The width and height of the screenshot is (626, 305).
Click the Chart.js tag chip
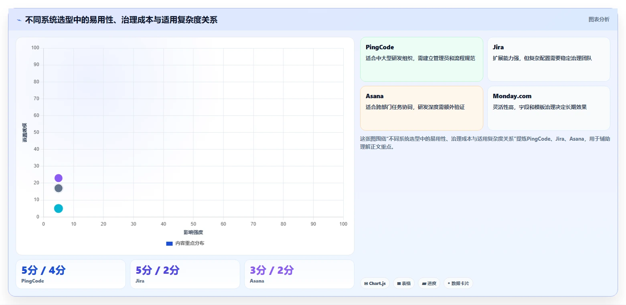tap(375, 283)
